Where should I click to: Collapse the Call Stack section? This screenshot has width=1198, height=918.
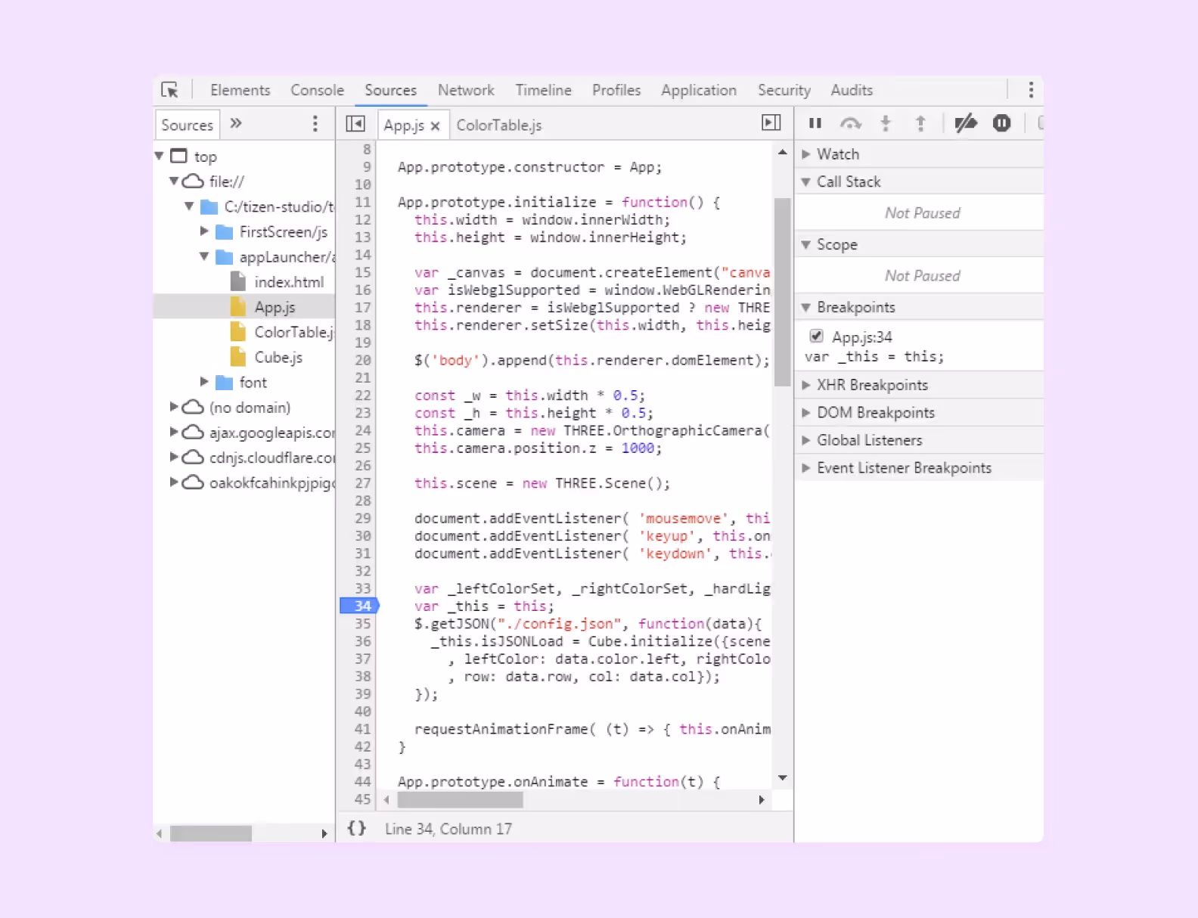pyautogui.click(x=806, y=181)
